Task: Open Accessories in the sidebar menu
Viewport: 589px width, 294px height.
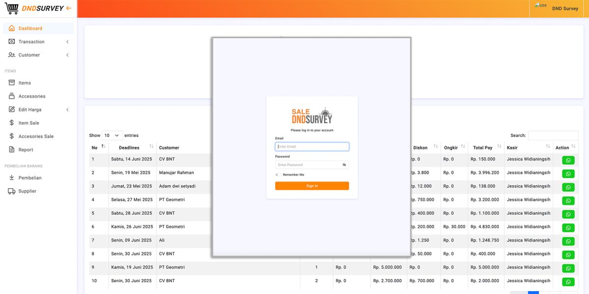Action: click(x=32, y=97)
